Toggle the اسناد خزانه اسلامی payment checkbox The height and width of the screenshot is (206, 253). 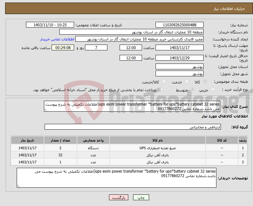pos(161,90)
